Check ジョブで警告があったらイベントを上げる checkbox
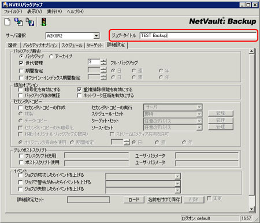The image size is (260, 223). pos(20,182)
